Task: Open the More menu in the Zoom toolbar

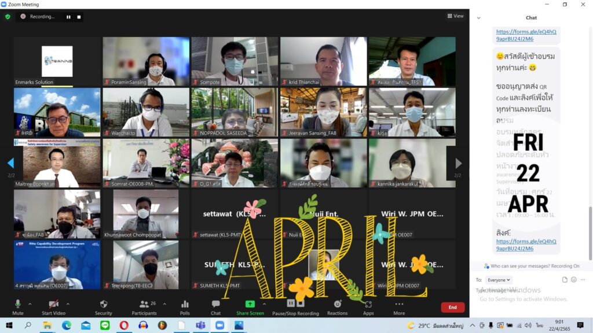Action: pos(399,308)
